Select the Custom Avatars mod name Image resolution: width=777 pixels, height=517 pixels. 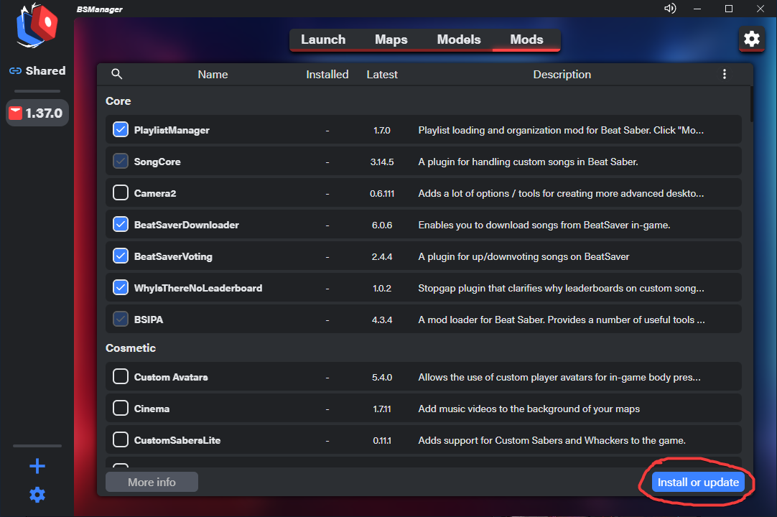click(x=171, y=377)
